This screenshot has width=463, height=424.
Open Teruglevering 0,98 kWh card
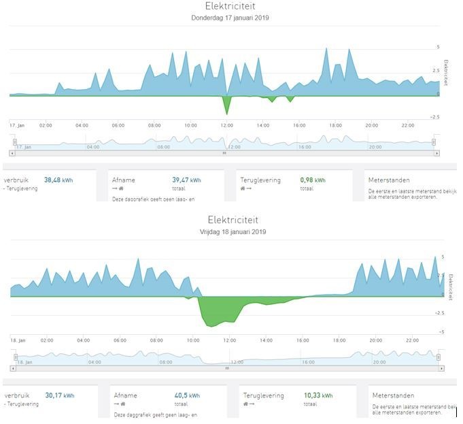[x=294, y=185]
